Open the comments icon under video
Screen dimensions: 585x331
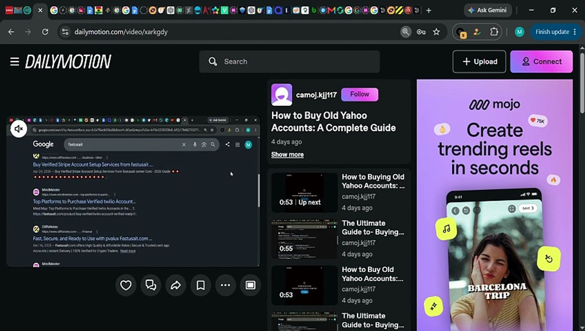(151, 285)
